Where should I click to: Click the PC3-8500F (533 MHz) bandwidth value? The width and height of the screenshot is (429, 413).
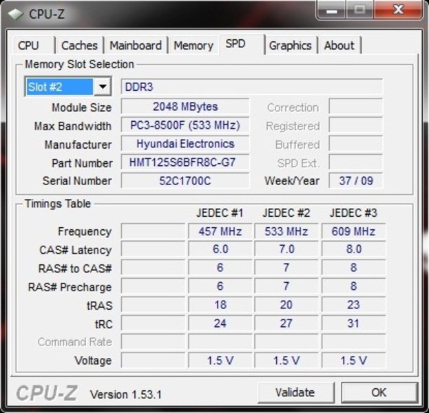(185, 125)
